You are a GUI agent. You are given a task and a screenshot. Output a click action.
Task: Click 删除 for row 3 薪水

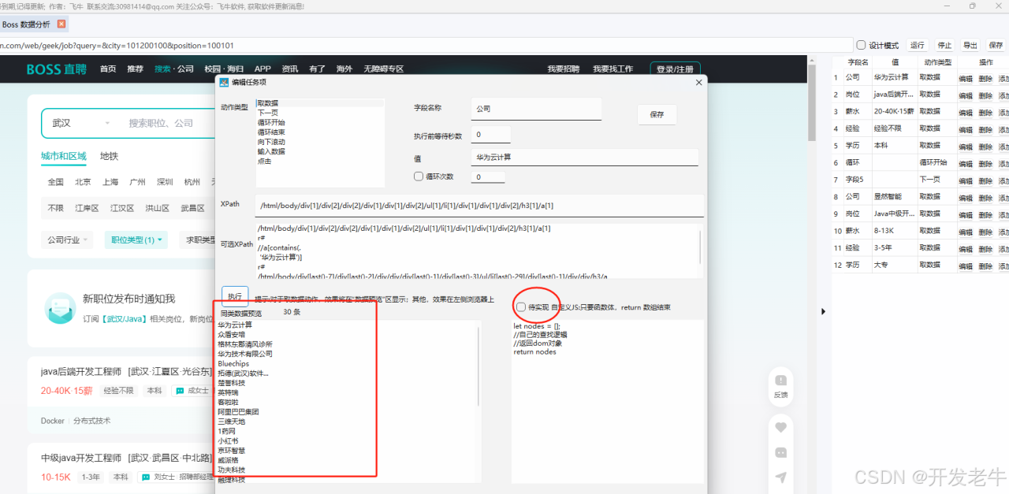pos(985,112)
